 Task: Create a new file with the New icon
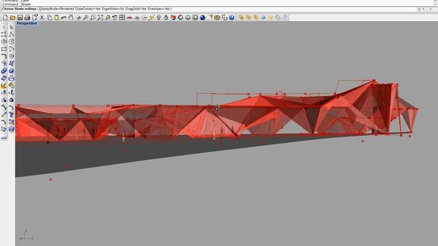tap(5, 18)
